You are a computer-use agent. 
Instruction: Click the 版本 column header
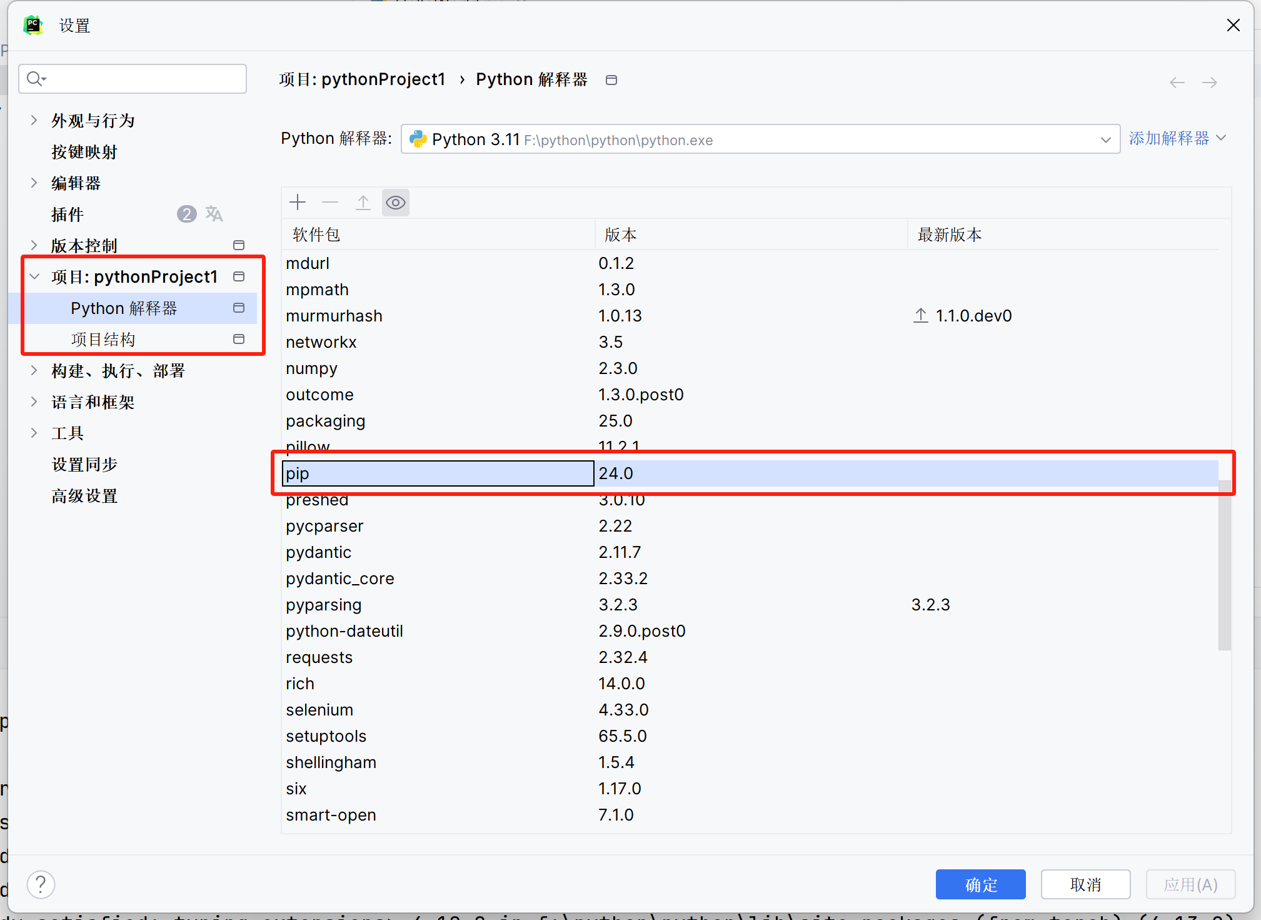coord(751,235)
